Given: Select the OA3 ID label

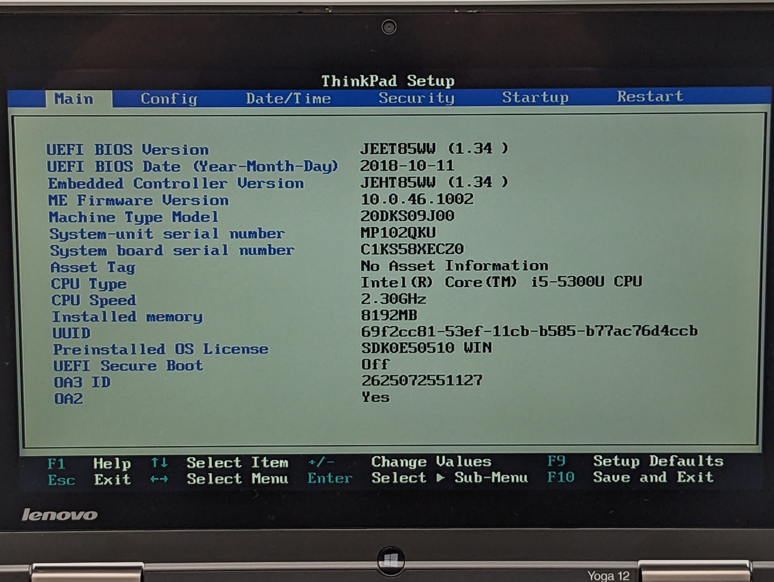Looking at the screenshot, I should [82, 382].
